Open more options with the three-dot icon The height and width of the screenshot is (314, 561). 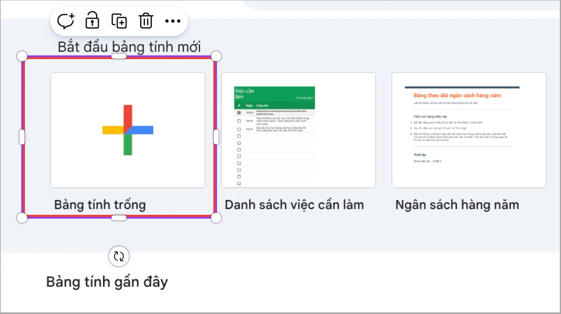click(173, 21)
